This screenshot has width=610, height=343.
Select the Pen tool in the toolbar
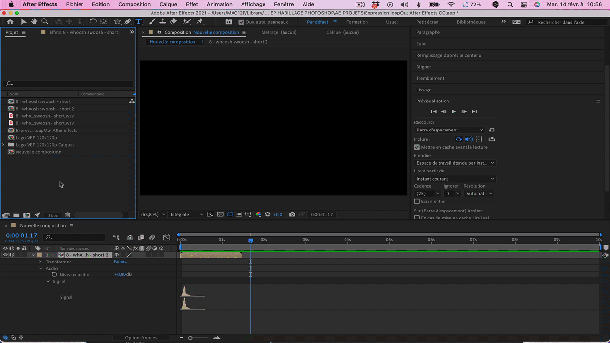coord(128,22)
